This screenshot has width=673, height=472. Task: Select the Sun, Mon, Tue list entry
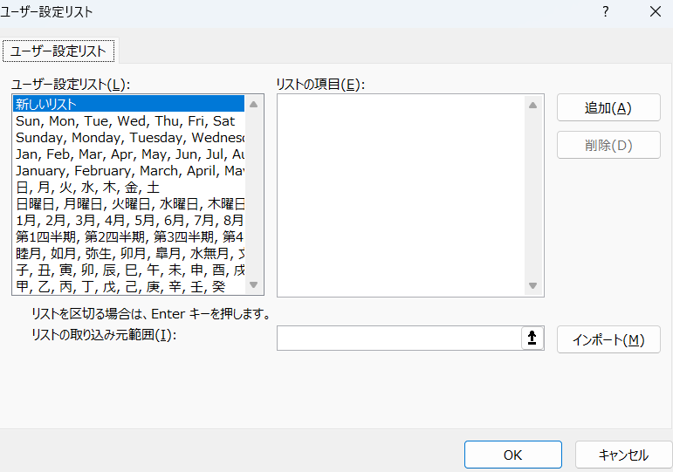[125, 121]
